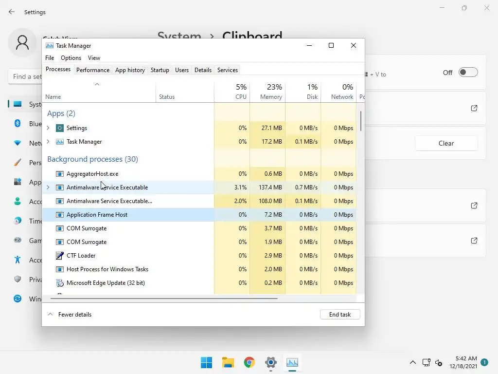Switch to the Performance tab

(x=93, y=70)
